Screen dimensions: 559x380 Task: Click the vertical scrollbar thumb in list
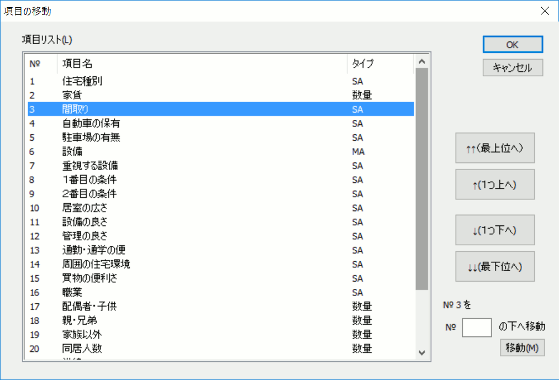422,179
